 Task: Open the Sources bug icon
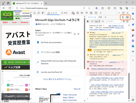(x=78, y=13)
